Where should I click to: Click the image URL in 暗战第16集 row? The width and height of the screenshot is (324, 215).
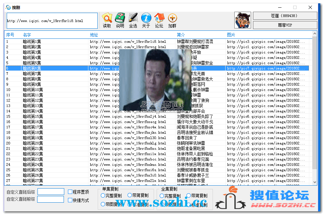click(x=266, y=122)
